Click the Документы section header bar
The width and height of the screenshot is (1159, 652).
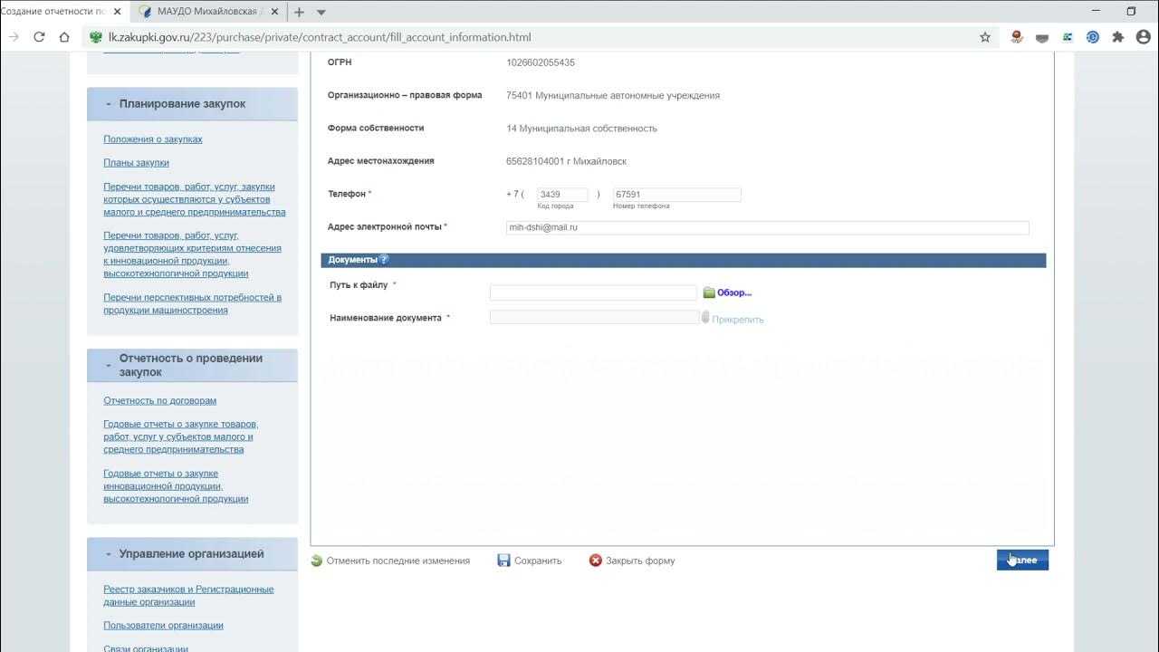pos(684,260)
